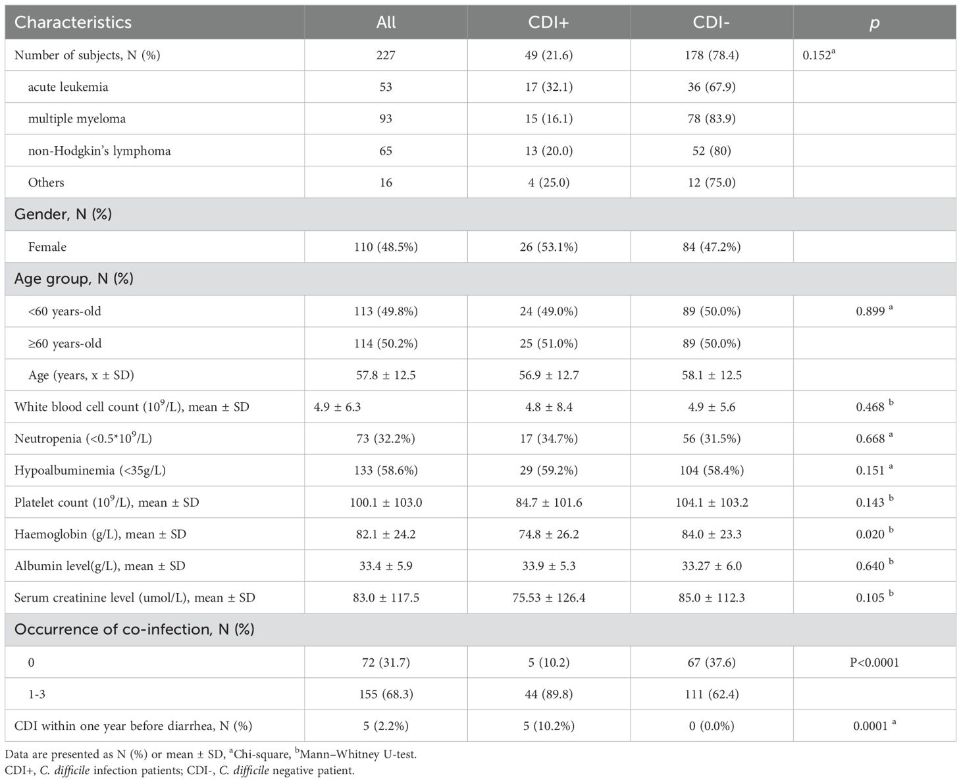Select the Occurrence of co-infection section heading

[x=134, y=629]
